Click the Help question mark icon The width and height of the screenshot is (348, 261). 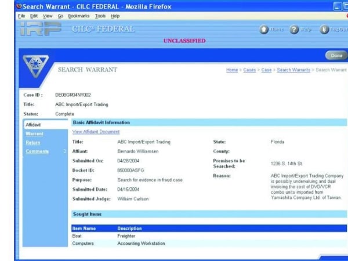294,30
